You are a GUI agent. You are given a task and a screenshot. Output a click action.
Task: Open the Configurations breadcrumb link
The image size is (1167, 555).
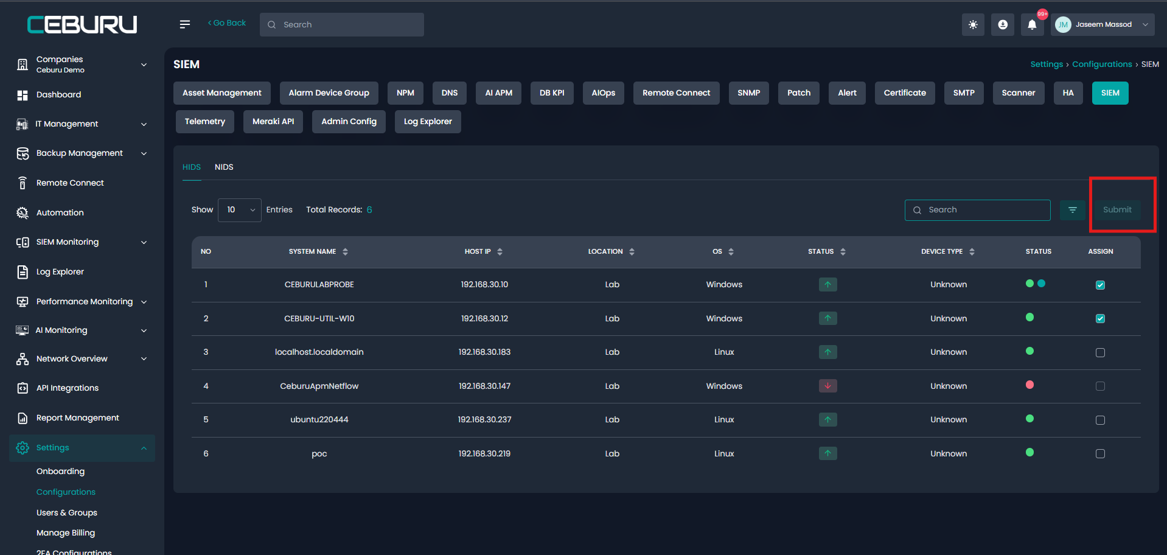tap(1102, 65)
